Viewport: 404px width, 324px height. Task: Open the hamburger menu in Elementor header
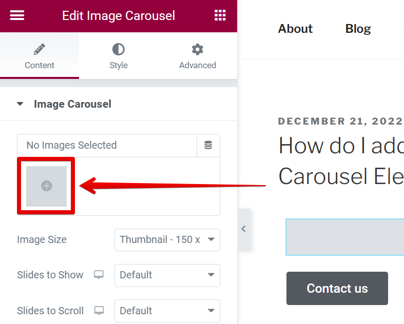click(x=17, y=15)
